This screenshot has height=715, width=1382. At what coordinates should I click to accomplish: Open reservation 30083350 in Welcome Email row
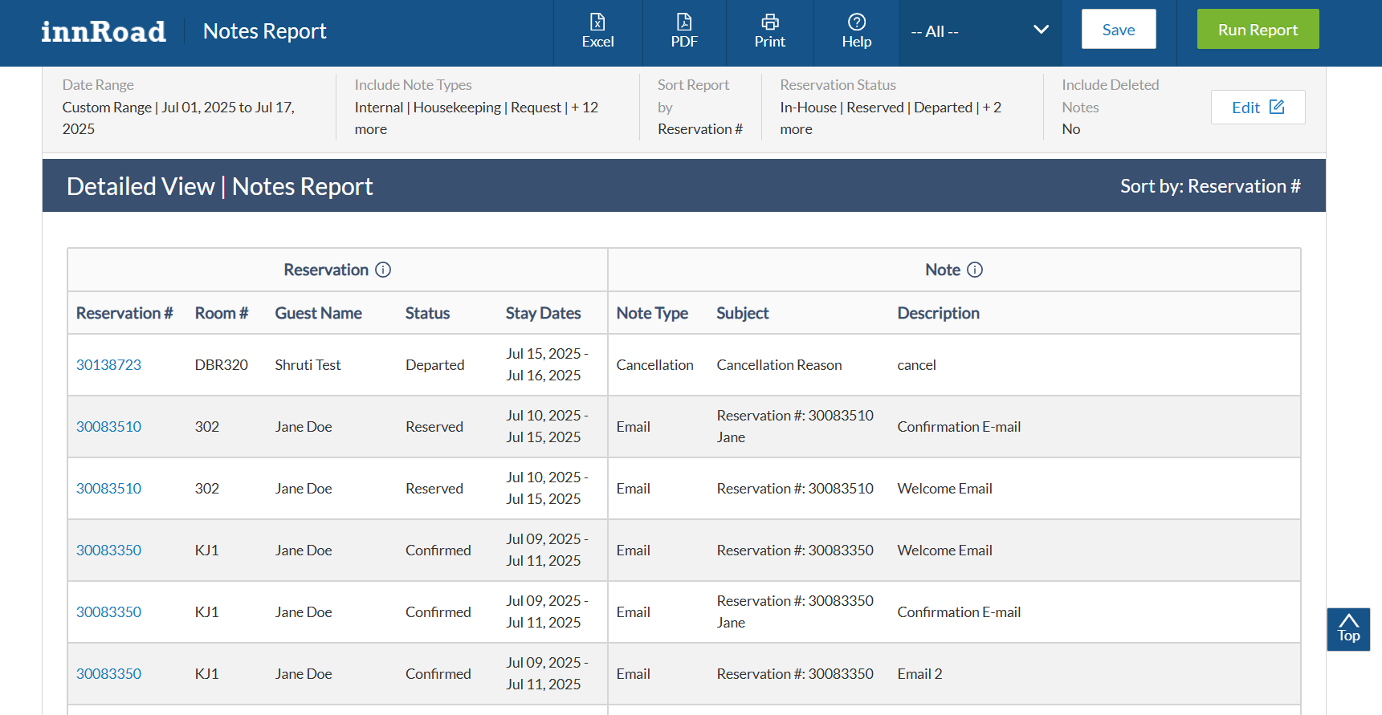pos(108,550)
